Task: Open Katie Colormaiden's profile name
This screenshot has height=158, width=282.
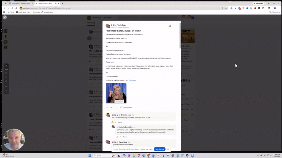Action: (126, 127)
